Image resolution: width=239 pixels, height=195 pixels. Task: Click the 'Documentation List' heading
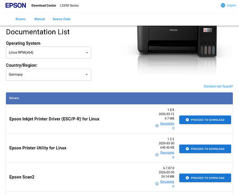pos(38,32)
